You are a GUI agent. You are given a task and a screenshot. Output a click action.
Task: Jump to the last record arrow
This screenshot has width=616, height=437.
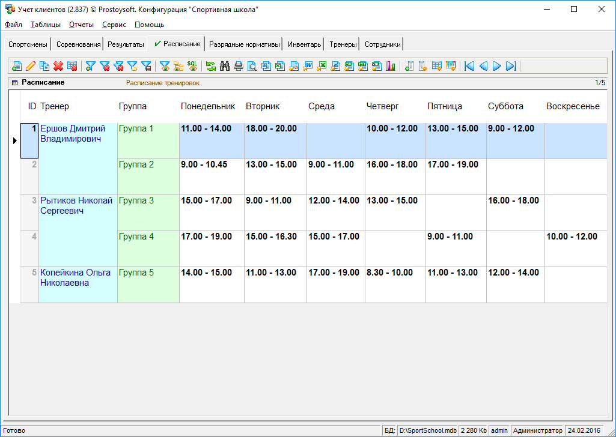(510, 66)
